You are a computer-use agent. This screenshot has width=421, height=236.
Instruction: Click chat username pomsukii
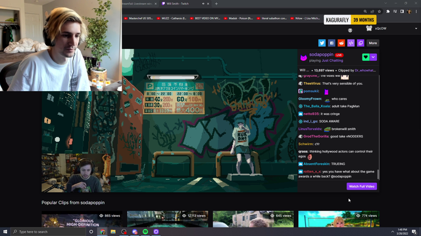311,91
